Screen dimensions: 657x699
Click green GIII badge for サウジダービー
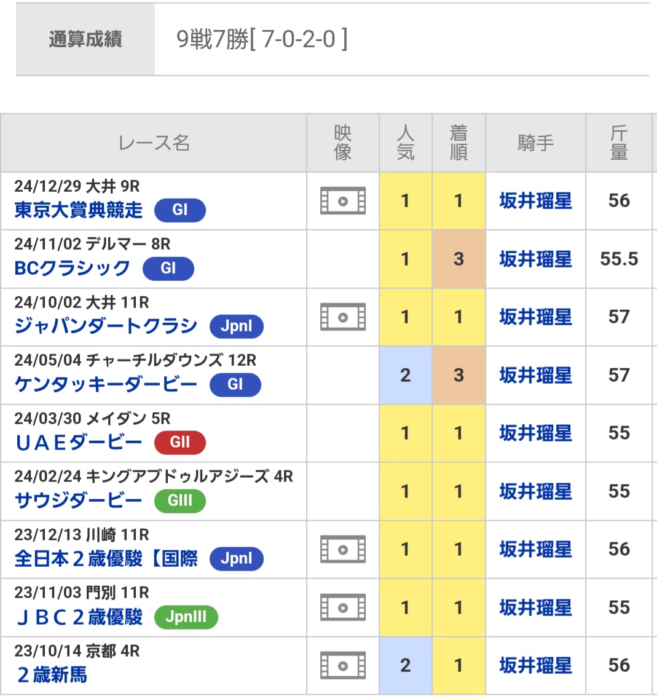(x=180, y=500)
